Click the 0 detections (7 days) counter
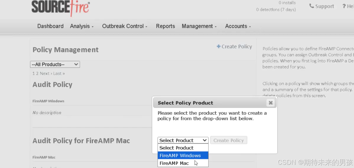 tap(276, 9)
